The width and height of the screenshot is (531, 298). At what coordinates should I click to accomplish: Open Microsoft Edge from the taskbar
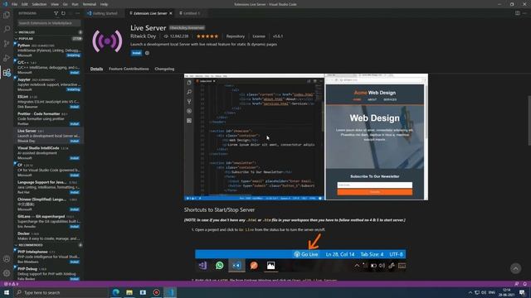[x=116, y=292]
